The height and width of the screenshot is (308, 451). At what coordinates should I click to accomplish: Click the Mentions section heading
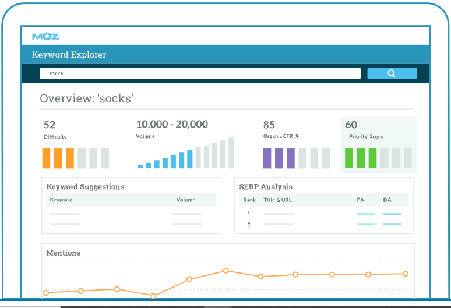(64, 253)
